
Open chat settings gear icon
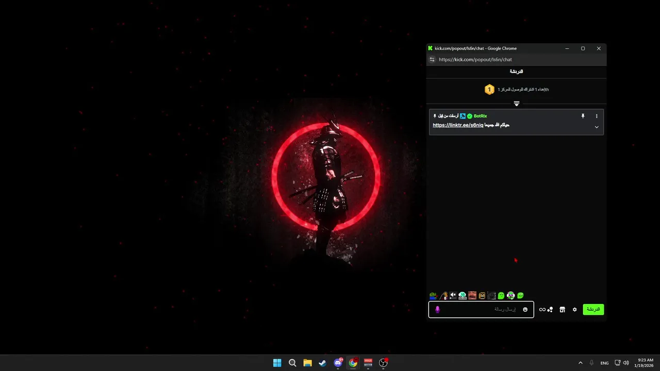[x=575, y=310]
